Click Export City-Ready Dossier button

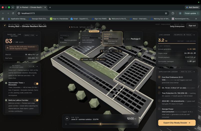click(177, 123)
